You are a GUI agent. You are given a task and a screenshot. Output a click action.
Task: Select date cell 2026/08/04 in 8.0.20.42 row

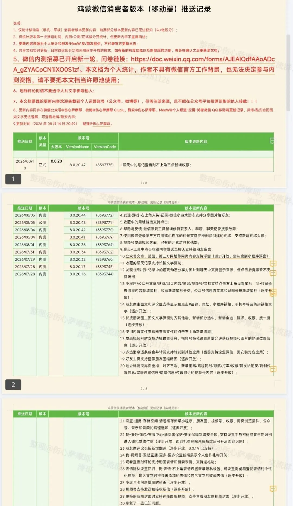(x=25, y=230)
